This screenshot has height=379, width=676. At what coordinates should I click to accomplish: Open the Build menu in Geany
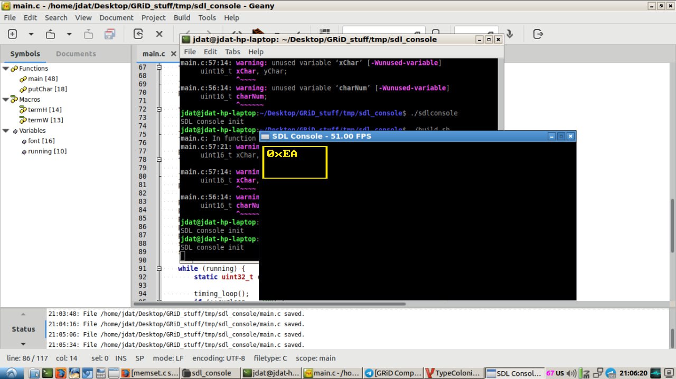(x=182, y=17)
